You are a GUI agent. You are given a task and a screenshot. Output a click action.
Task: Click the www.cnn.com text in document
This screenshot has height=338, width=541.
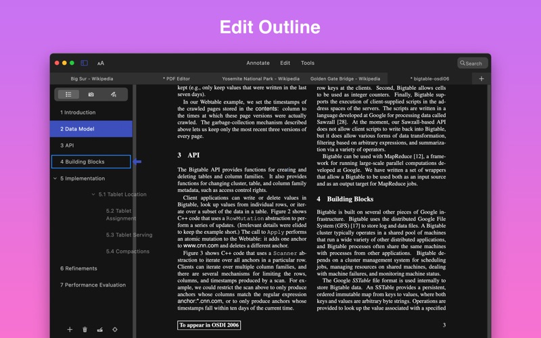[201, 245]
